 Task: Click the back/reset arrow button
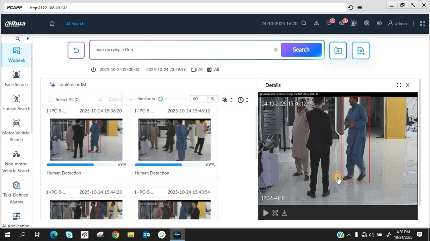click(x=76, y=50)
